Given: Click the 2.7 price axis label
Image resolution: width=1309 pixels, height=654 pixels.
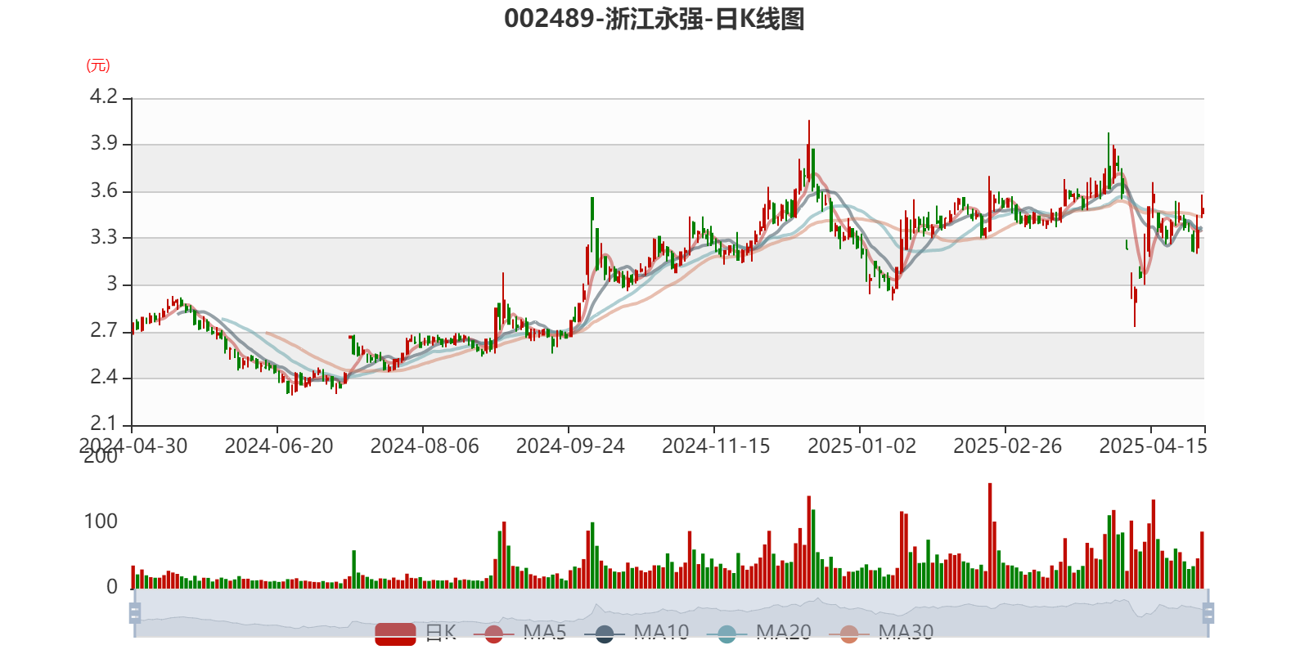Looking at the screenshot, I should (x=104, y=330).
